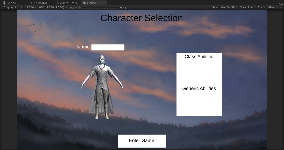Viewport: 284px width, 150px height.
Task: Click the Name input field
Action: click(x=108, y=47)
